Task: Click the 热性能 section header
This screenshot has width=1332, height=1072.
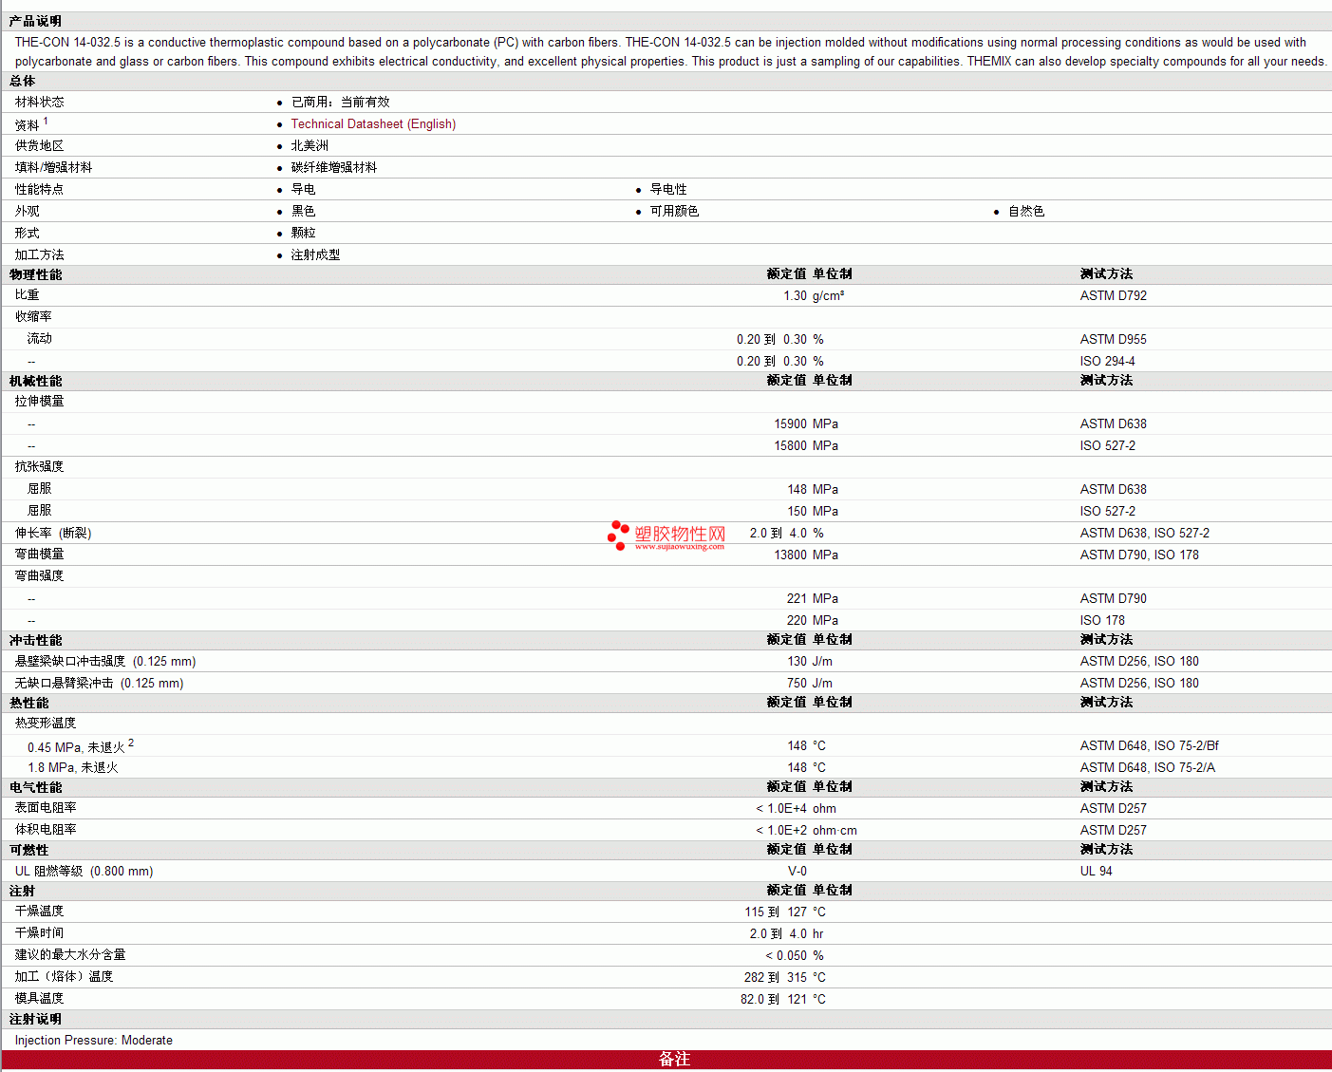Action: 29,704
